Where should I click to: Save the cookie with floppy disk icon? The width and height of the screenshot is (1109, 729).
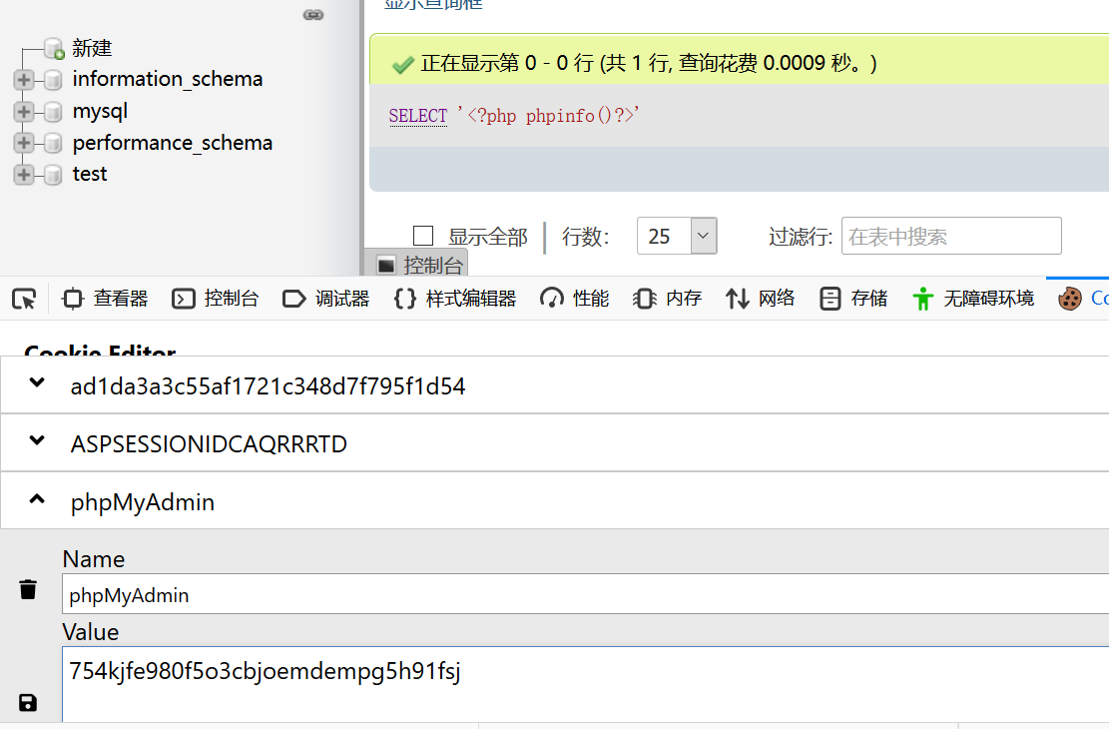(x=28, y=702)
